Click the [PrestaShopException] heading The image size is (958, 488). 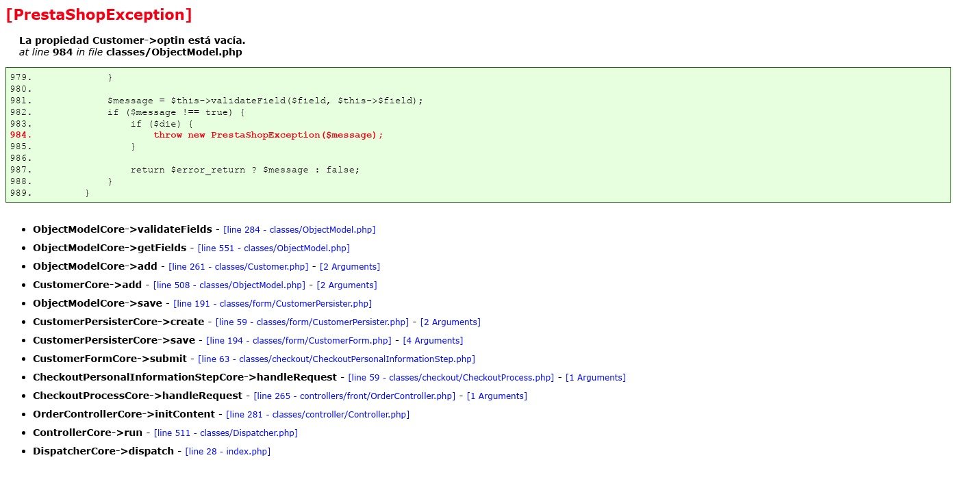pyautogui.click(x=99, y=14)
